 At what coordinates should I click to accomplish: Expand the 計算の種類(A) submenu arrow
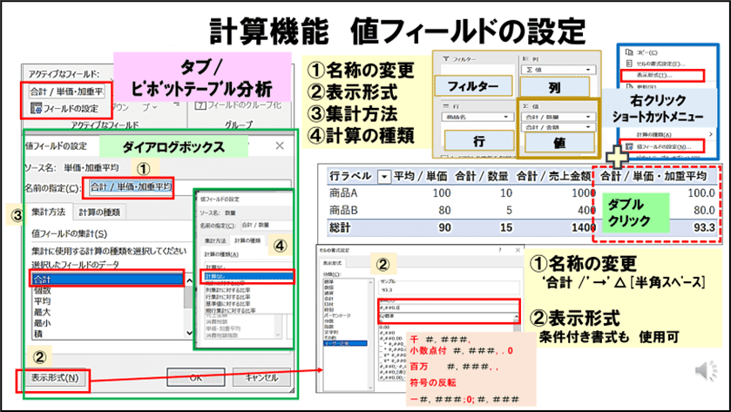click(x=711, y=134)
